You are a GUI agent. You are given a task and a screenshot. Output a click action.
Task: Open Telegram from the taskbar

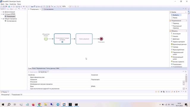point(58,104)
